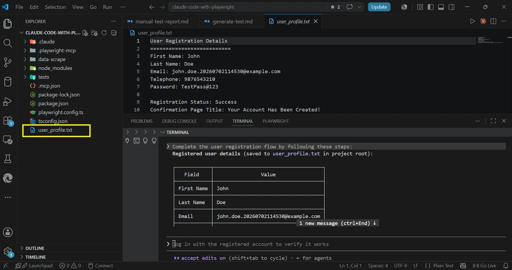Open the Manage gear icon
512x270 pixels.
coord(8,252)
